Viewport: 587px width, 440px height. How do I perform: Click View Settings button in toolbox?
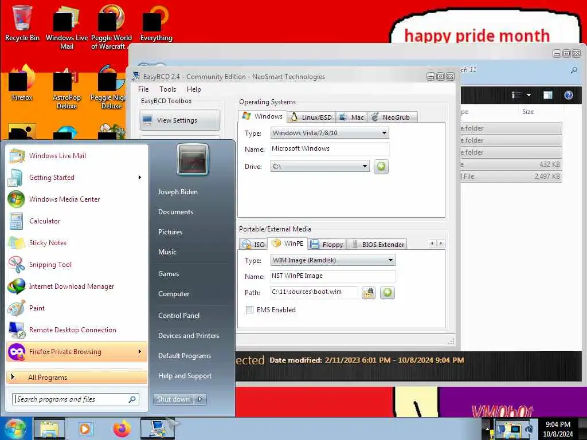[179, 120]
